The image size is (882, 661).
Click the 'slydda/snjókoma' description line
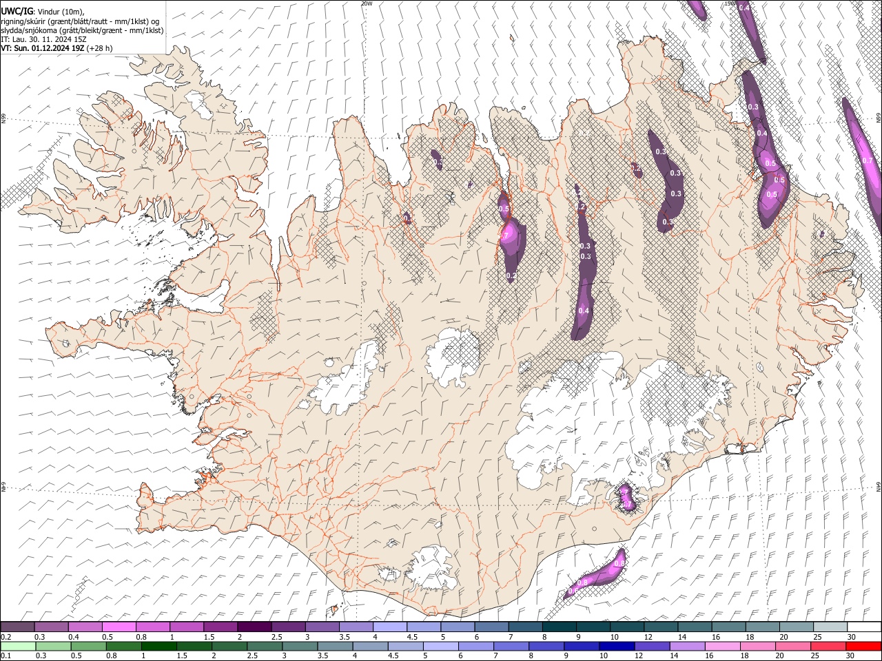coord(82,30)
